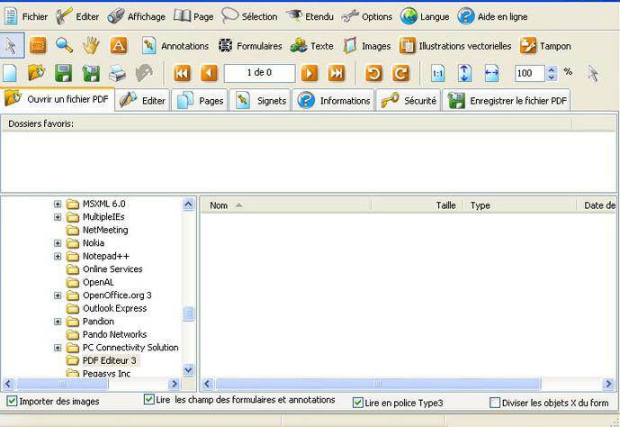Activate the magnifying glass zoom tool
This screenshot has height=427, width=620.
pos(64,46)
